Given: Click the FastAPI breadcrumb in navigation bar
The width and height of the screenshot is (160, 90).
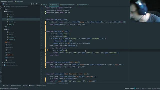Looking at the screenshot, I should (x=3, y=1).
